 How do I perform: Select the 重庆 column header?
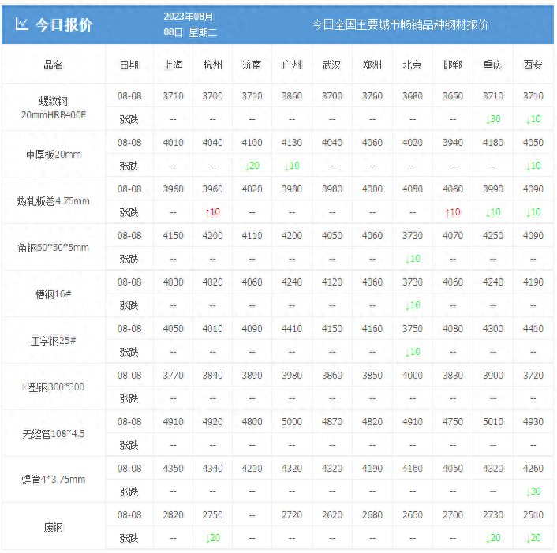[x=493, y=65]
